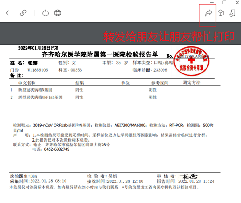Click the '结果' column header
The width and height of the screenshot is (241, 203).
[80, 83]
